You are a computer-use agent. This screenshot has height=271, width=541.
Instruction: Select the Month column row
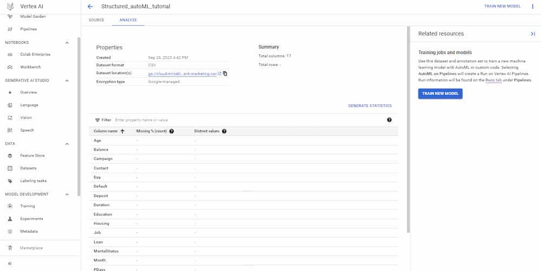243,260
